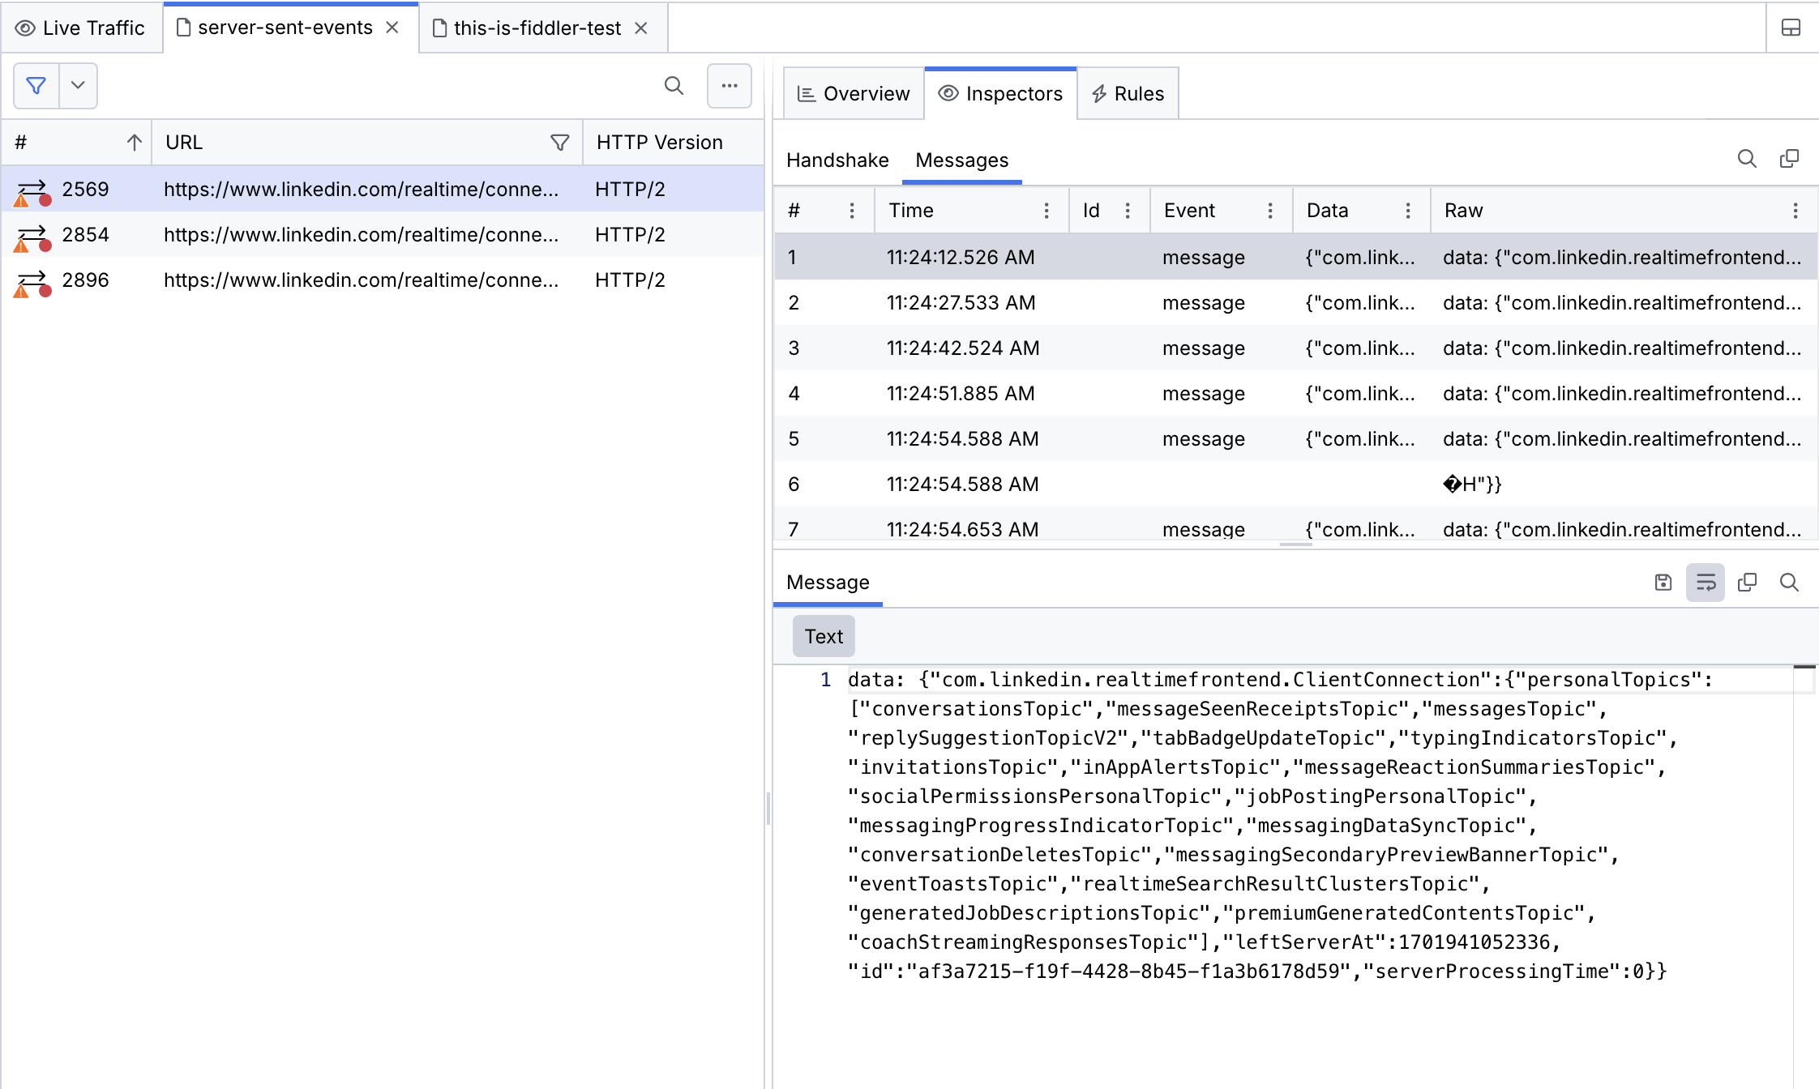
Task: Search within the Message text
Action: click(x=1789, y=582)
